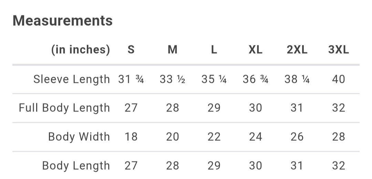The height and width of the screenshot is (179, 372).
Task: Click the Measurements heading
Action: pyautogui.click(x=63, y=21)
